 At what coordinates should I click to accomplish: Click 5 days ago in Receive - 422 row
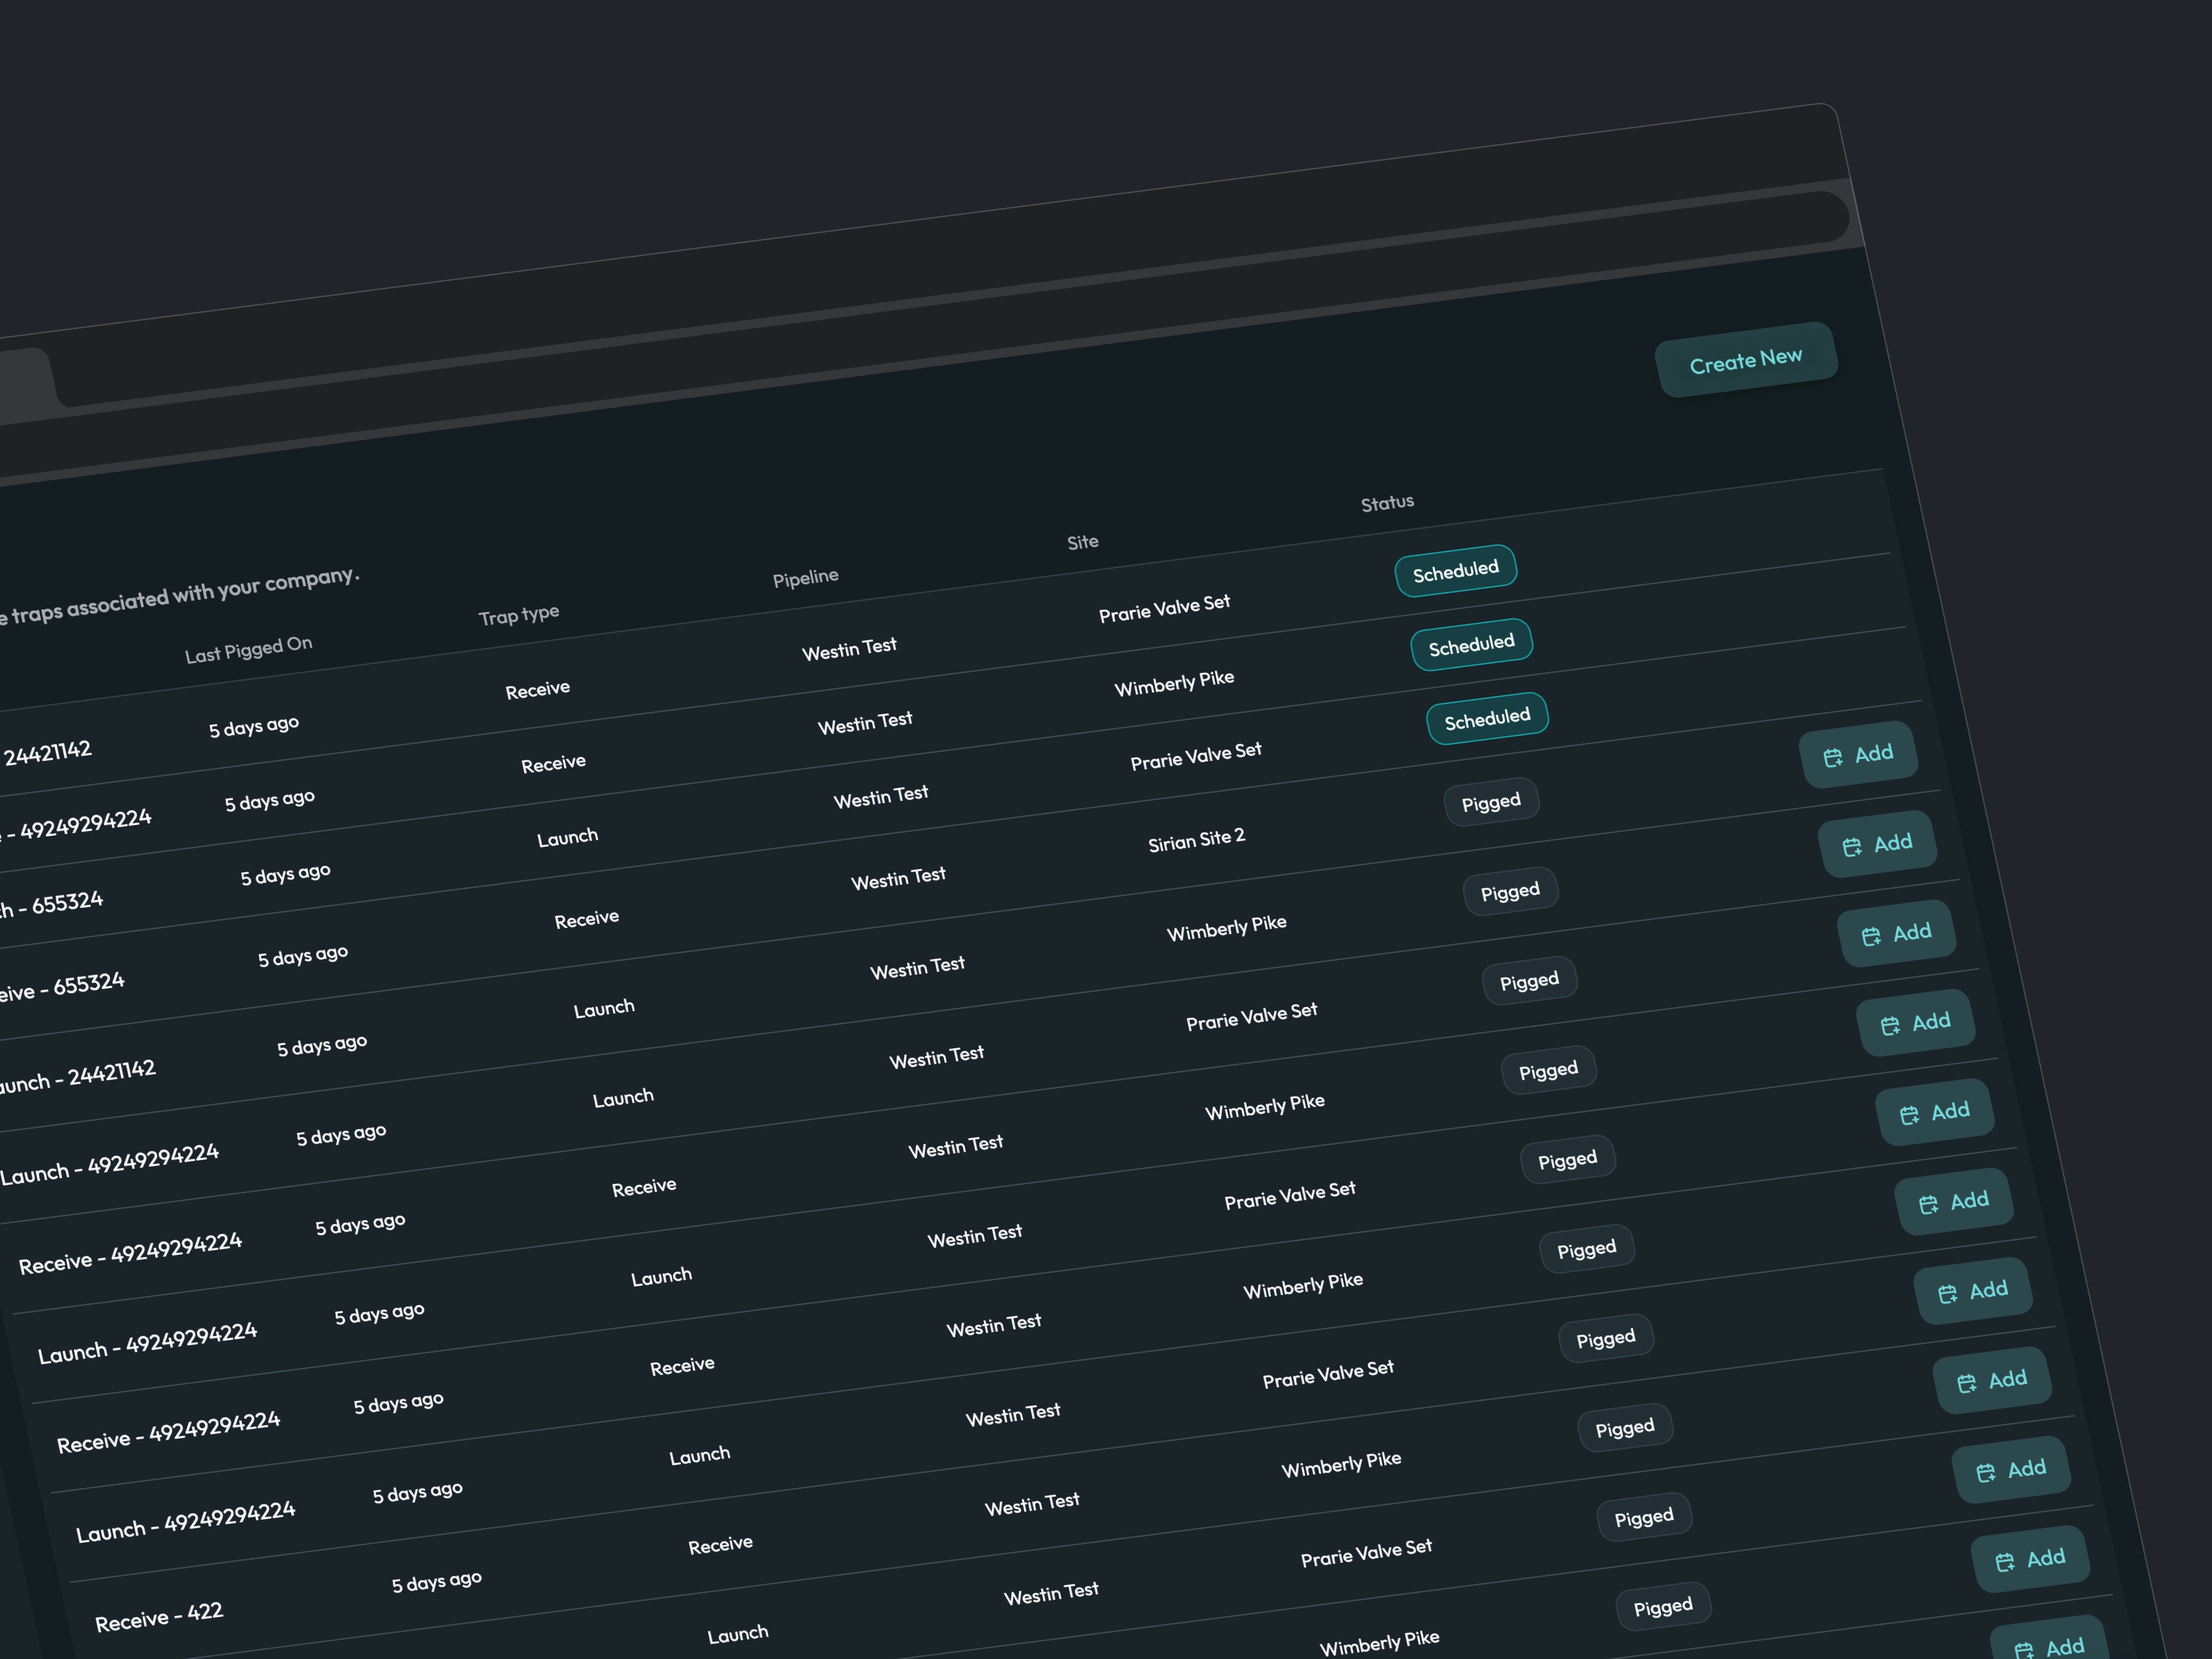[437, 1581]
